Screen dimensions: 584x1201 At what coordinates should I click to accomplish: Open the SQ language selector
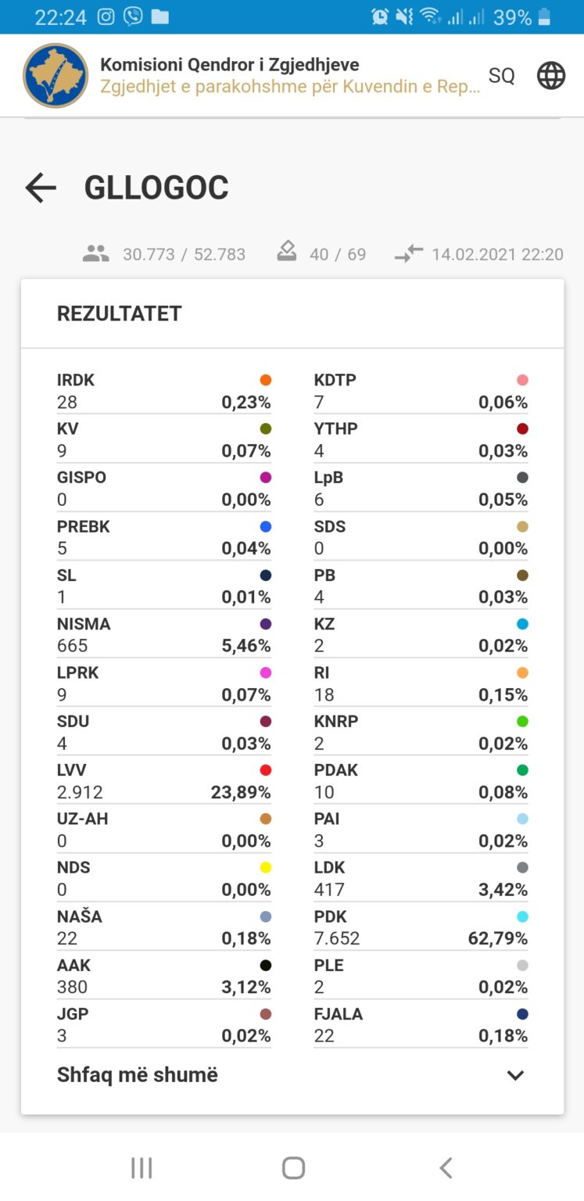(501, 76)
